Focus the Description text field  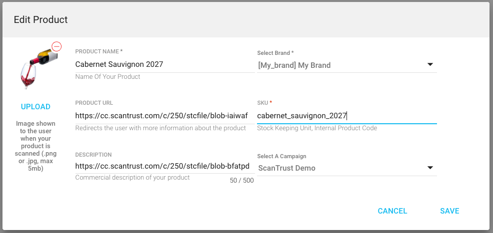[x=164, y=166]
